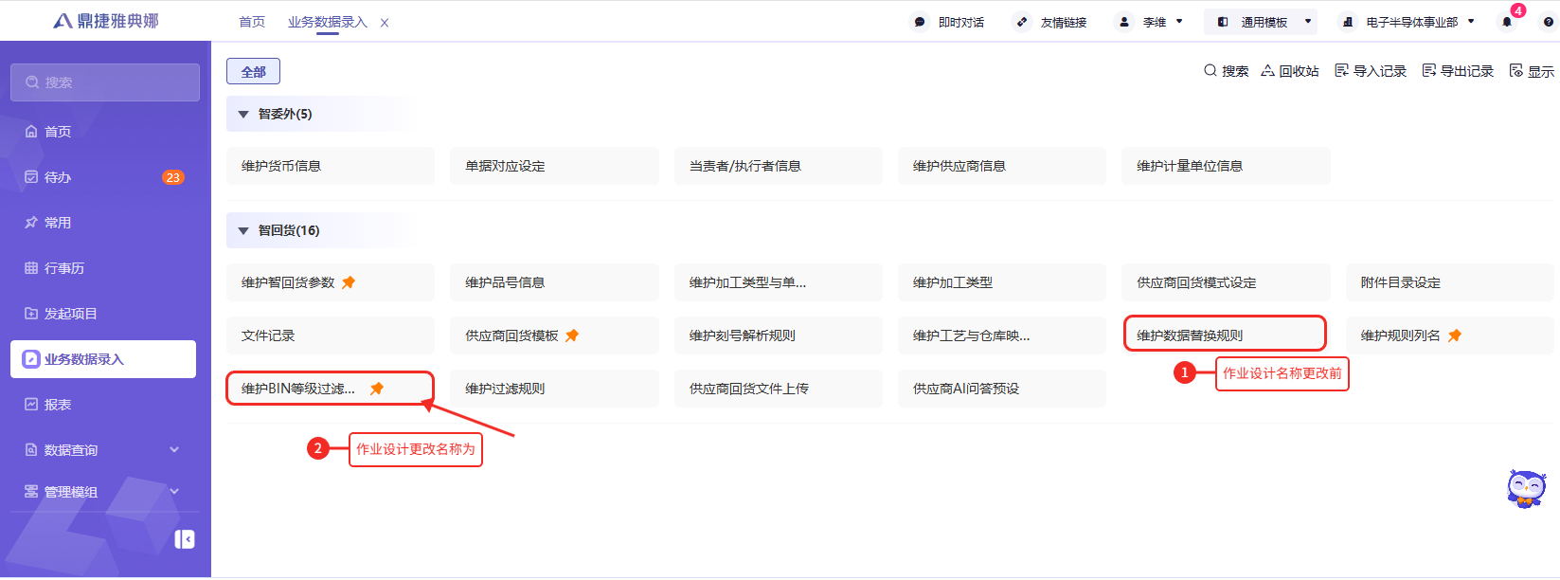The image size is (1560, 580).
Task: Open import records (导入记录)
Action: tap(1370, 71)
